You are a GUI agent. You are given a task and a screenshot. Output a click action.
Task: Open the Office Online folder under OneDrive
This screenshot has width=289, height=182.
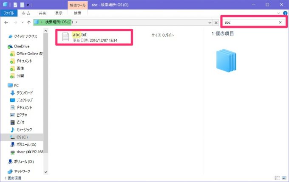tap(29, 54)
